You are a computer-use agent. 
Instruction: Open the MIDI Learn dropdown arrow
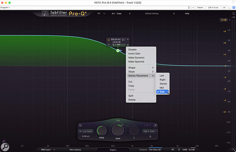(x=54, y=150)
